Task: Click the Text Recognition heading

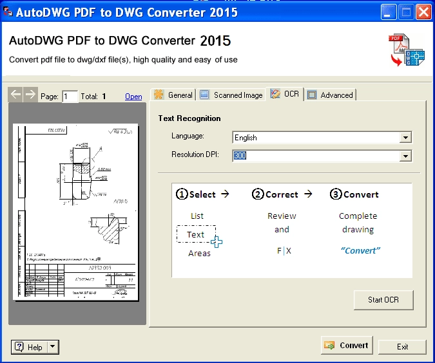Action: [x=189, y=118]
